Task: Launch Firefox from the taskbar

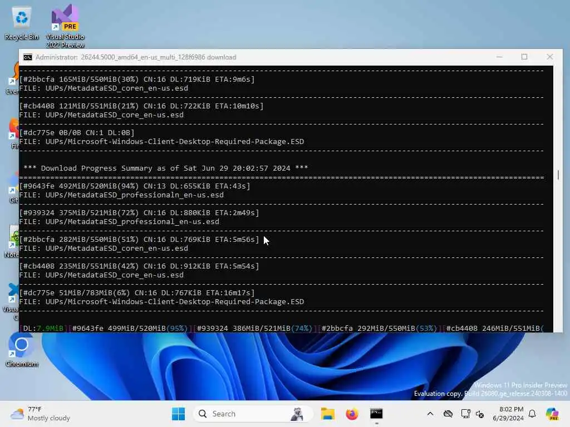Action: (x=352, y=414)
